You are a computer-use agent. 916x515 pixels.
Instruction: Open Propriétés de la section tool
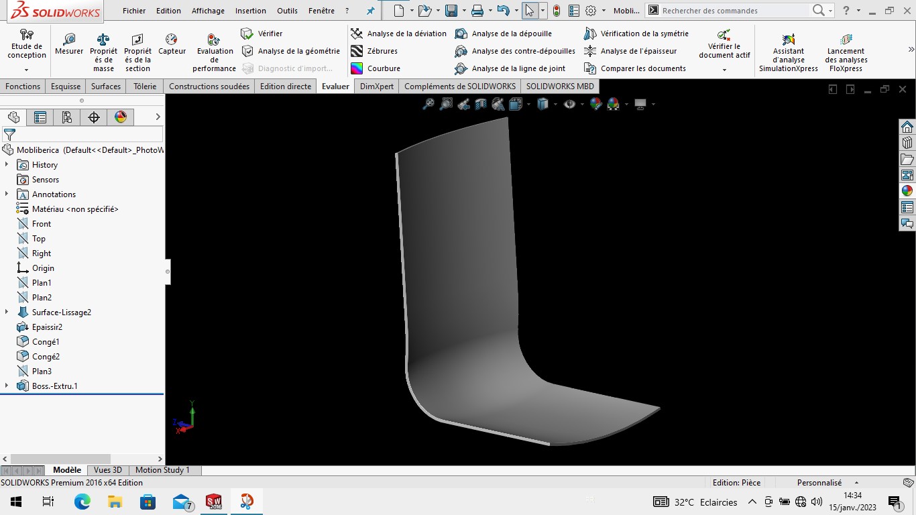pyautogui.click(x=137, y=52)
